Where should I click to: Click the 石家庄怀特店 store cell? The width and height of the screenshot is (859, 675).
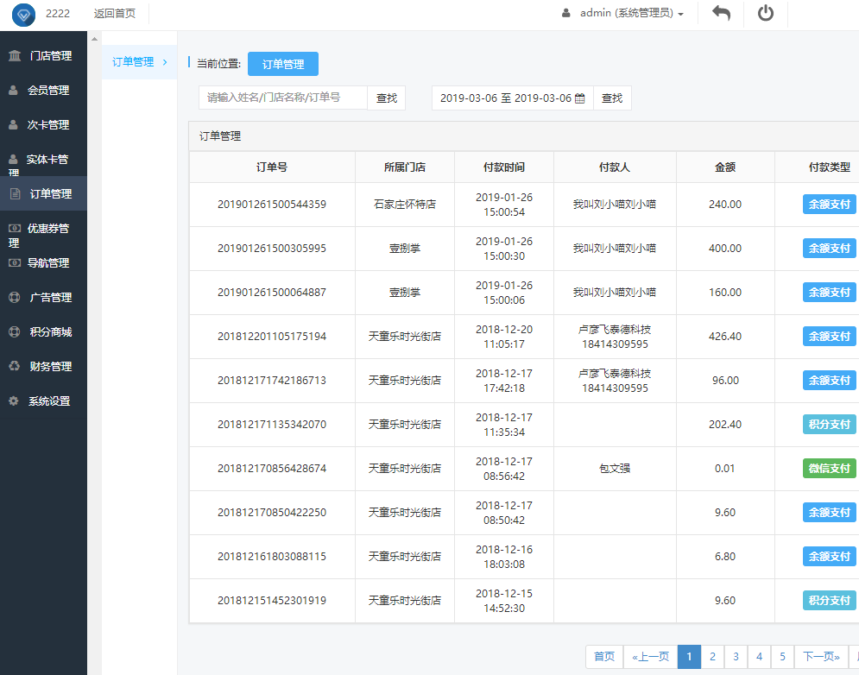click(x=405, y=205)
